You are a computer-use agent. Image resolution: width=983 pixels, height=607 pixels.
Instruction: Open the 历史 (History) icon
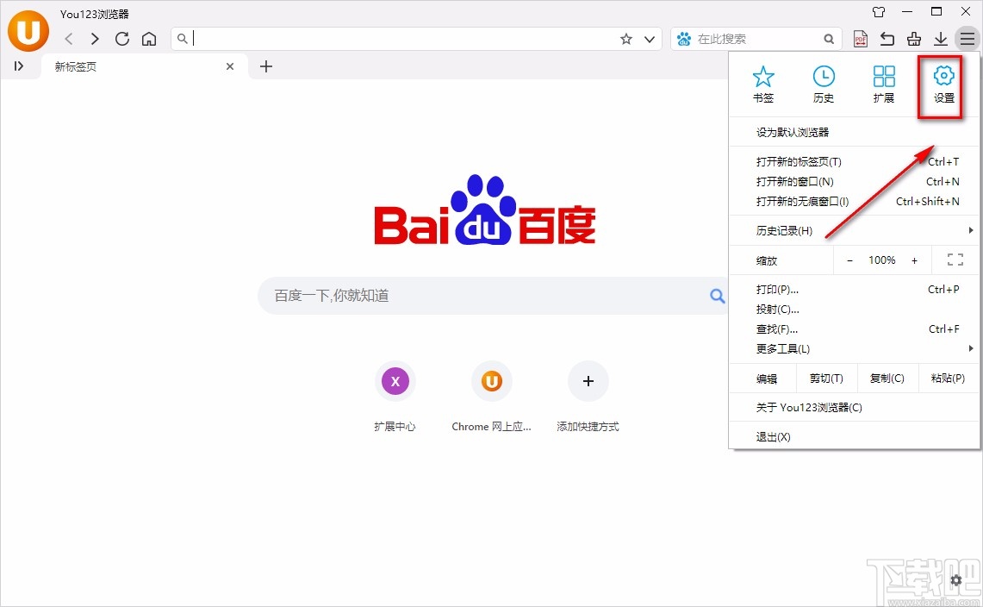click(x=823, y=83)
